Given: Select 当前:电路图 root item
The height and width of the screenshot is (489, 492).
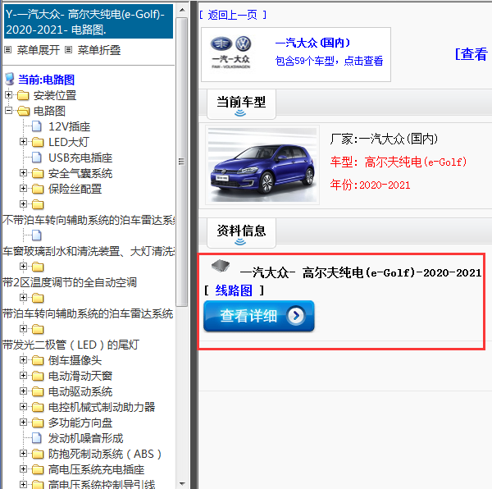Looking at the screenshot, I should 46,80.
